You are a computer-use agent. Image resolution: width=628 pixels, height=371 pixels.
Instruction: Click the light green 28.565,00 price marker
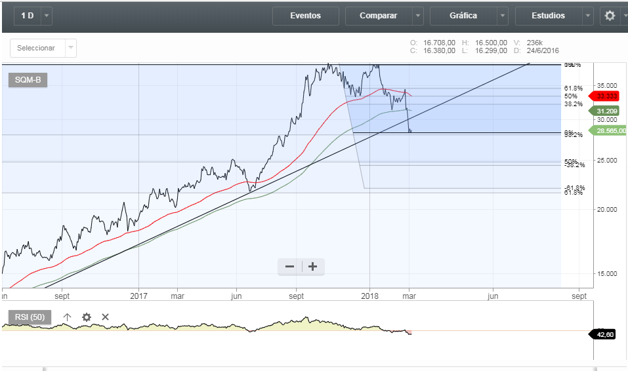608,130
